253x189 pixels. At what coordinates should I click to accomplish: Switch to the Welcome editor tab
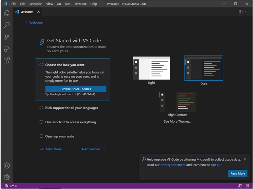(27, 12)
